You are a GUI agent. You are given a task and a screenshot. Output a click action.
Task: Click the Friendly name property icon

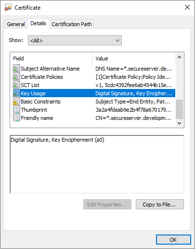[x=16, y=118]
